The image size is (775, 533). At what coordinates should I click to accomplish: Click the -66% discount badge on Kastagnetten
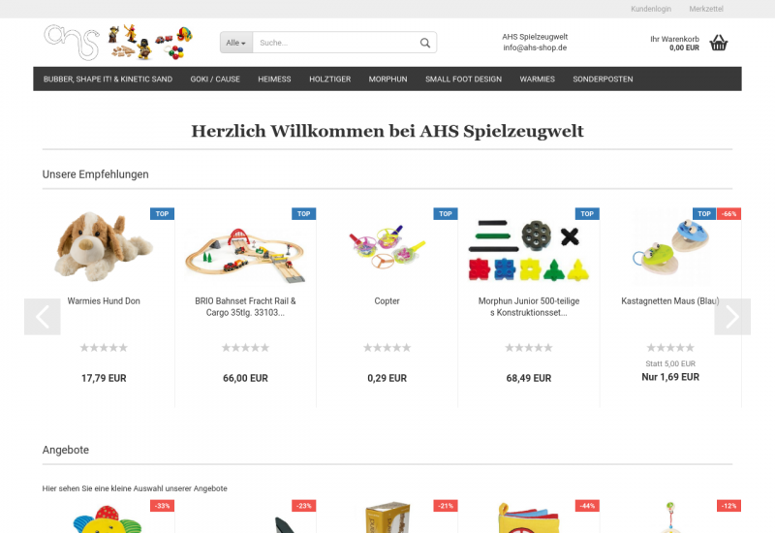[x=729, y=213]
